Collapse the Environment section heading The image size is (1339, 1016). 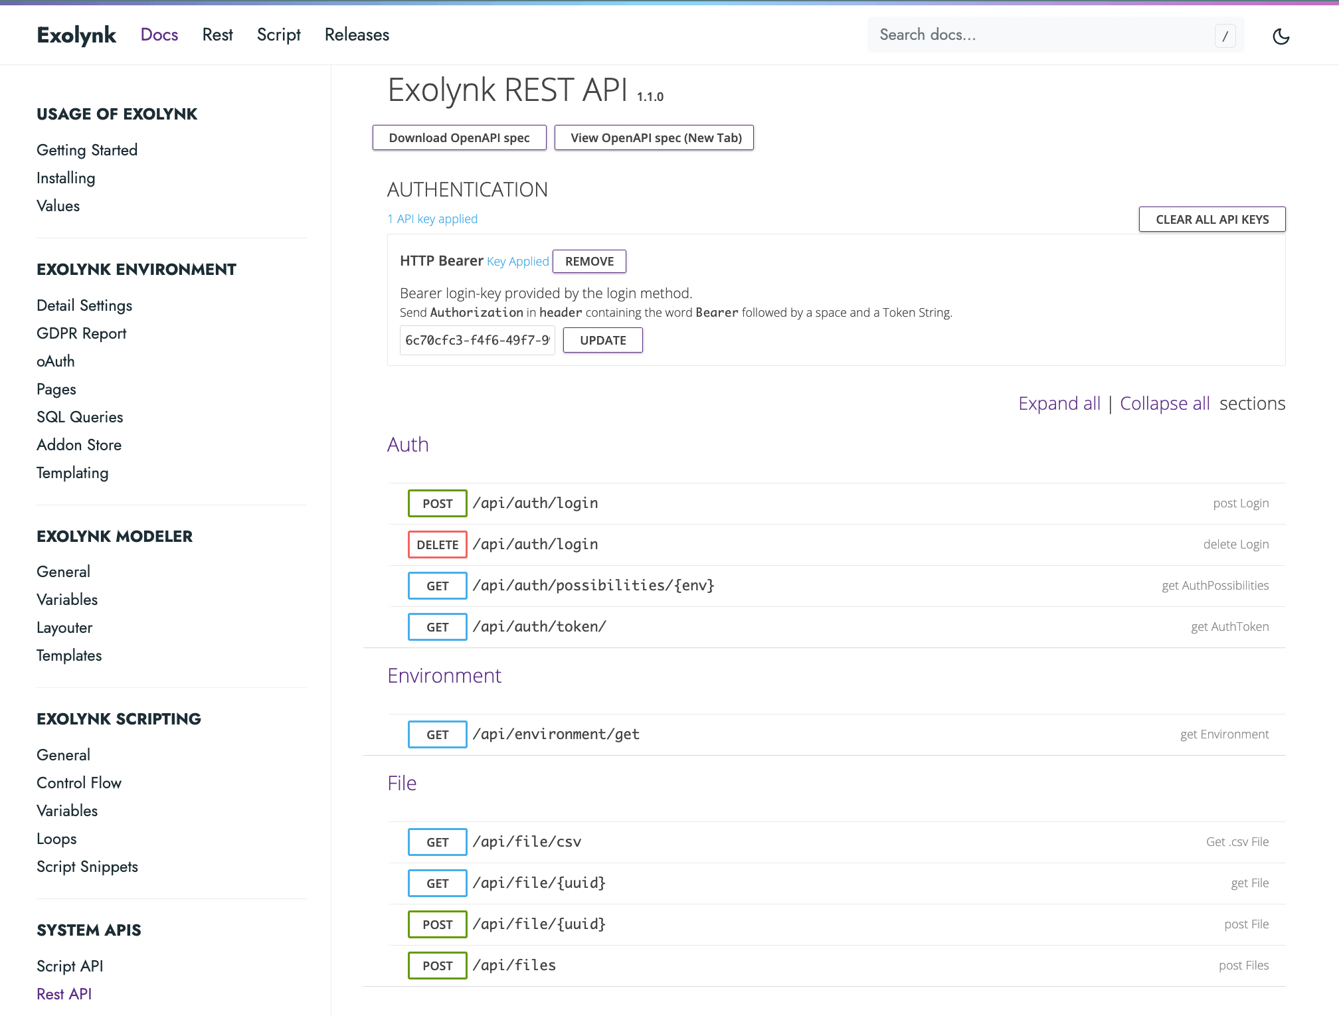click(x=444, y=675)
